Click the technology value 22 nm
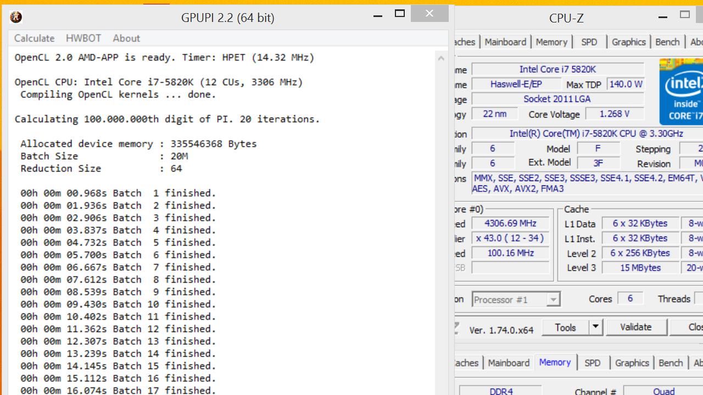703x395 pixels. pos(495,114)
